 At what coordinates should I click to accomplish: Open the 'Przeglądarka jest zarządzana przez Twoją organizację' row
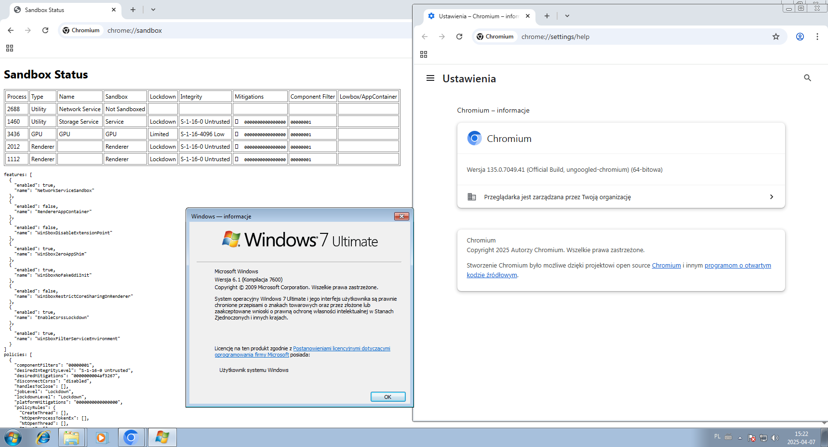click(x=621, y=197)
